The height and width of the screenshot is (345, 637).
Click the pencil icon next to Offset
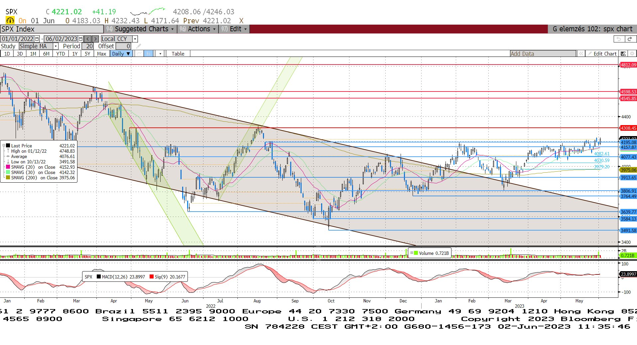139,46
